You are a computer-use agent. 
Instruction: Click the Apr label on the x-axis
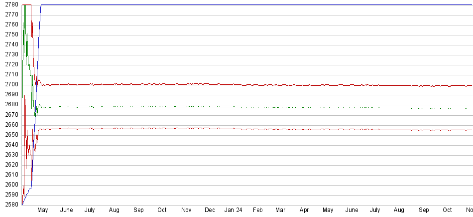click(x=304, y=211)
